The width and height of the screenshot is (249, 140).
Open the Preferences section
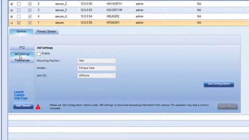pyautogui.click(x=22, y=60)
